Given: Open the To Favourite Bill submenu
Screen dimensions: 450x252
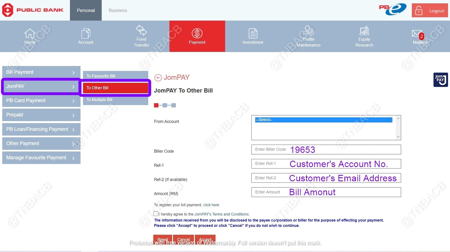Looking at the screenshot, I should (x=115, y=76).
